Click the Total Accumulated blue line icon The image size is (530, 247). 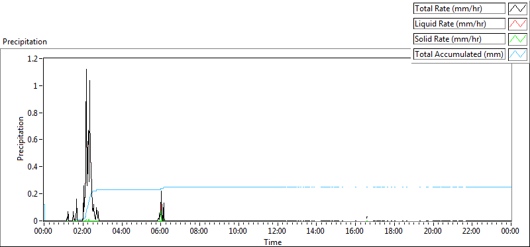pos(518,54)
